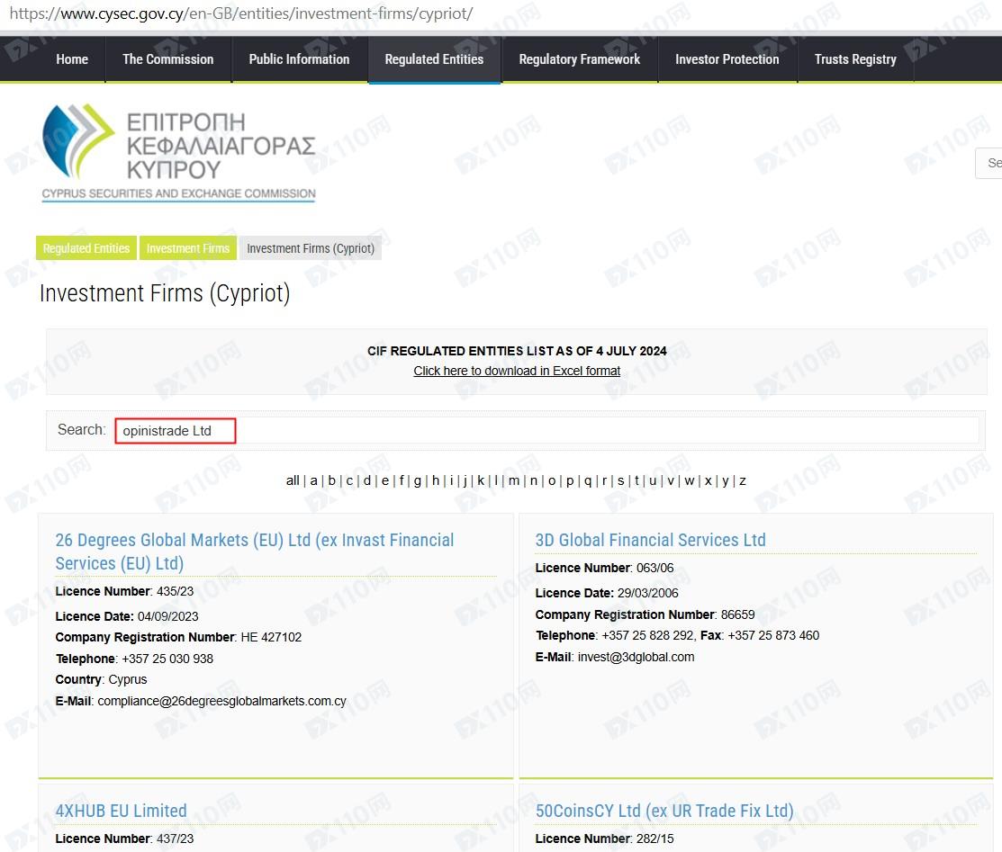Select Investment Firms (Cypriot) breadcrumb
Screen dimensions: 1002x852
(311, 247)
